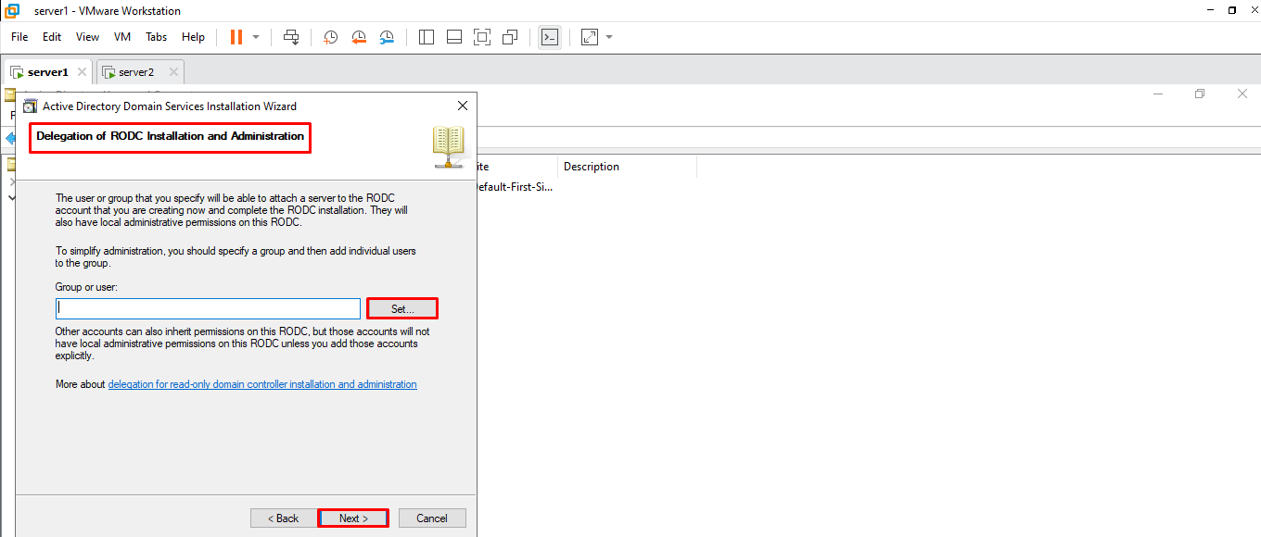Viewport: 1261px width, 537px height.
Task: Open the VM menu
Action: [122, 37]
